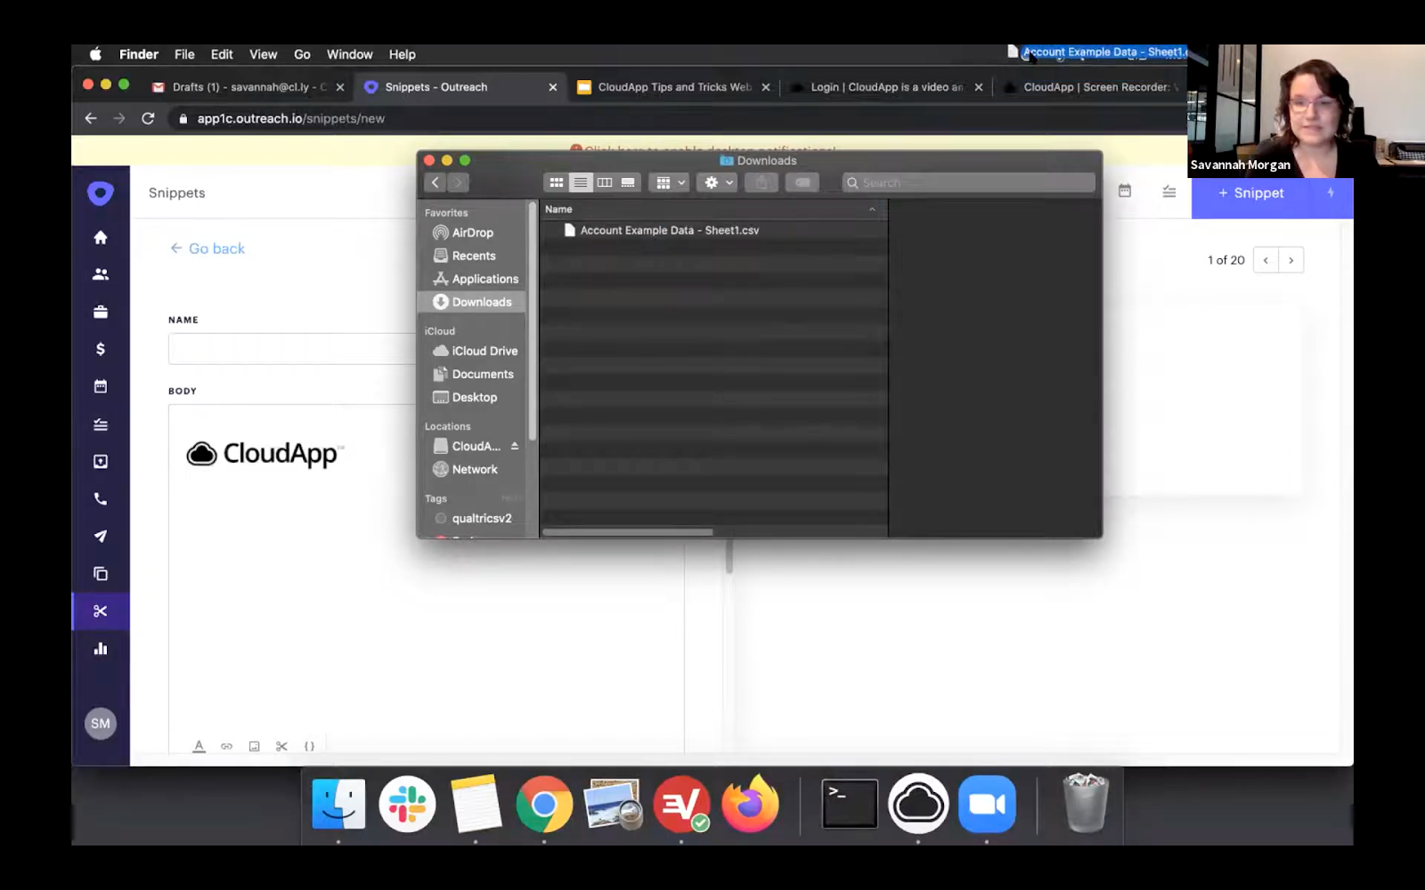Open the Go menu in menu bar
Image resolution: width=1425 pixels, height=890 pixels.
coord(302,54)
